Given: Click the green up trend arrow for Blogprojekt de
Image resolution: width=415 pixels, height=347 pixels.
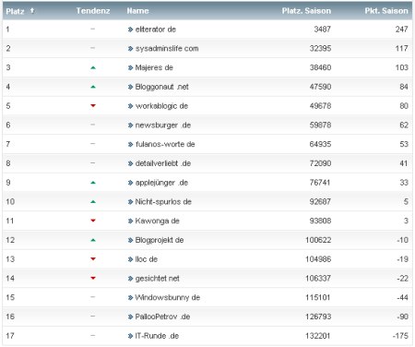Looking at the screenshot, I should 93,240.
